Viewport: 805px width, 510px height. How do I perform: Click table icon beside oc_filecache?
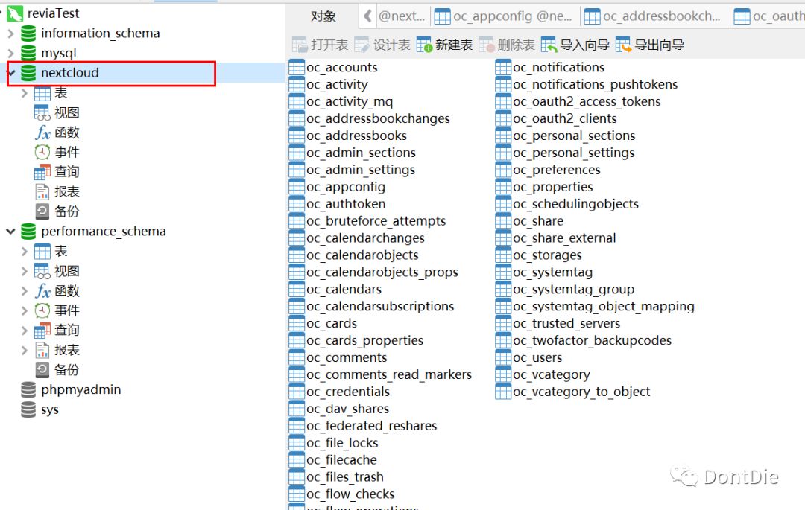297,460
